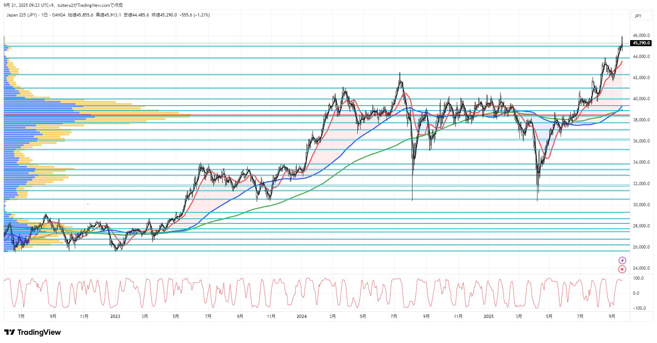The image size is (657, 343).
Task: Click the 46,000.0 price scale label
Action: (641, 35)
